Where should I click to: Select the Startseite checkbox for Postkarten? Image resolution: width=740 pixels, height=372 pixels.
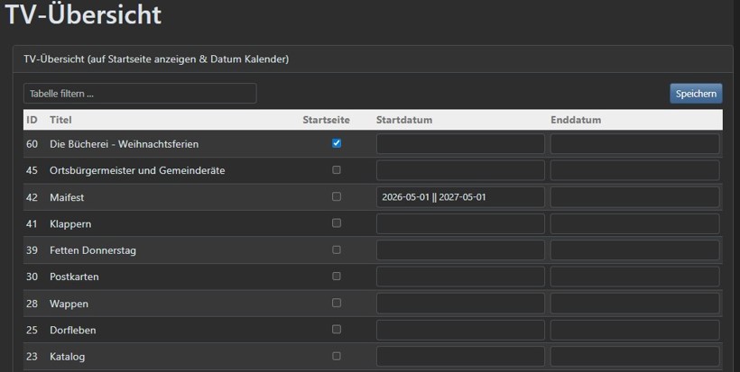[x=337, y=276]
